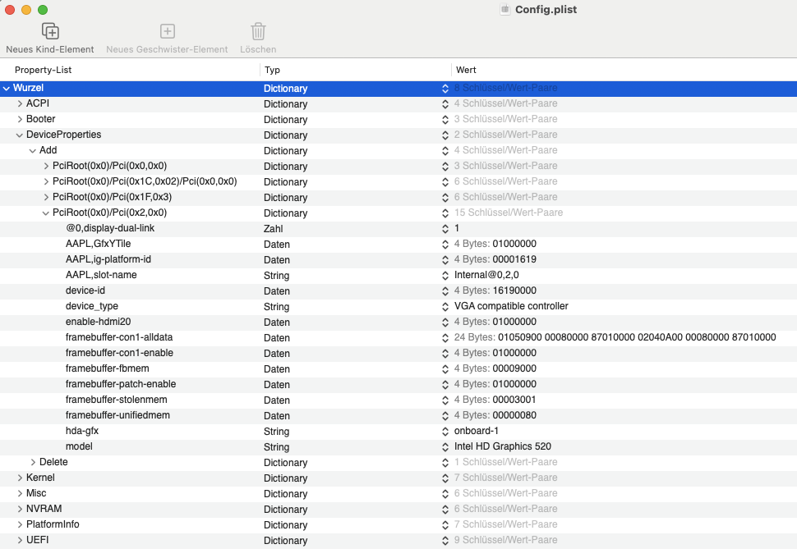
Task: Click the framebuffer-fbmem value 00009000
Action: click(514, 368)
